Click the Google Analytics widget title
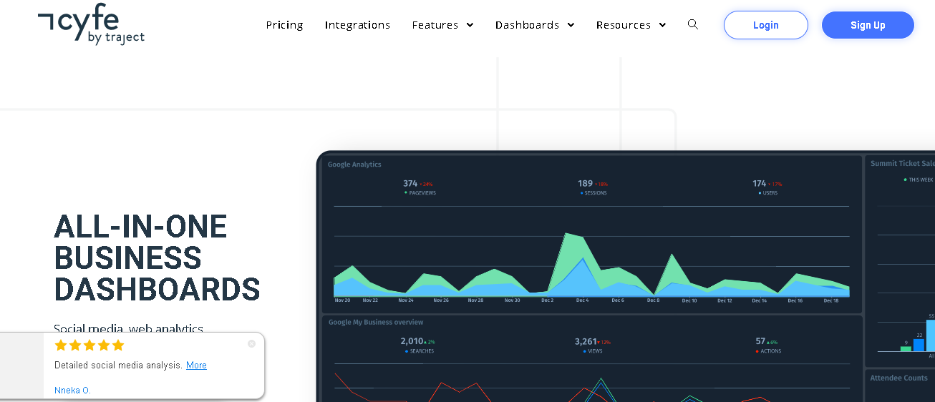This screenshot has width=935, height=402. pyautogui.click(x=354, y=165)
